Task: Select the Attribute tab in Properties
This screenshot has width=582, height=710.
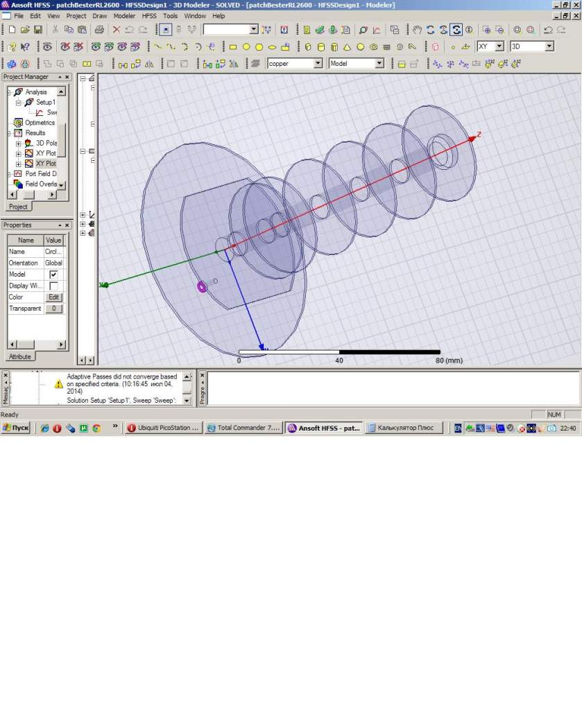Action: [x=20, y=357]
